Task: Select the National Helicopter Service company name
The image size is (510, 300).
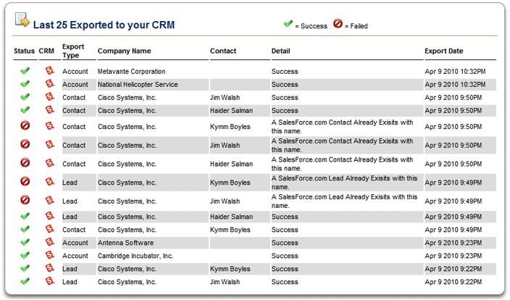Action: (138, 84)
